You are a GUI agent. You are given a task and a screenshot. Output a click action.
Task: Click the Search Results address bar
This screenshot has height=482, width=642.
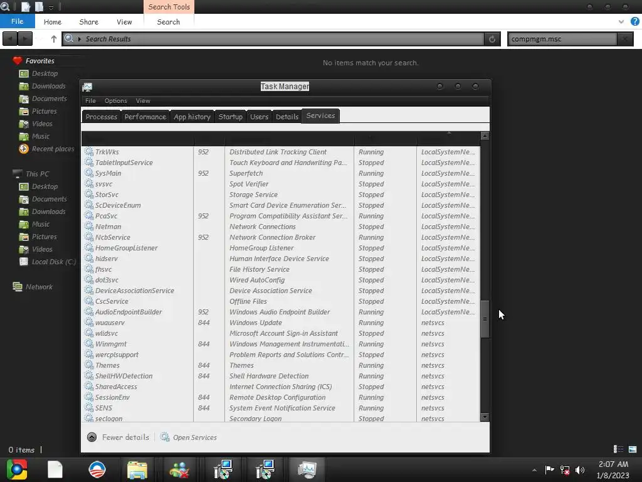(273, 39)
